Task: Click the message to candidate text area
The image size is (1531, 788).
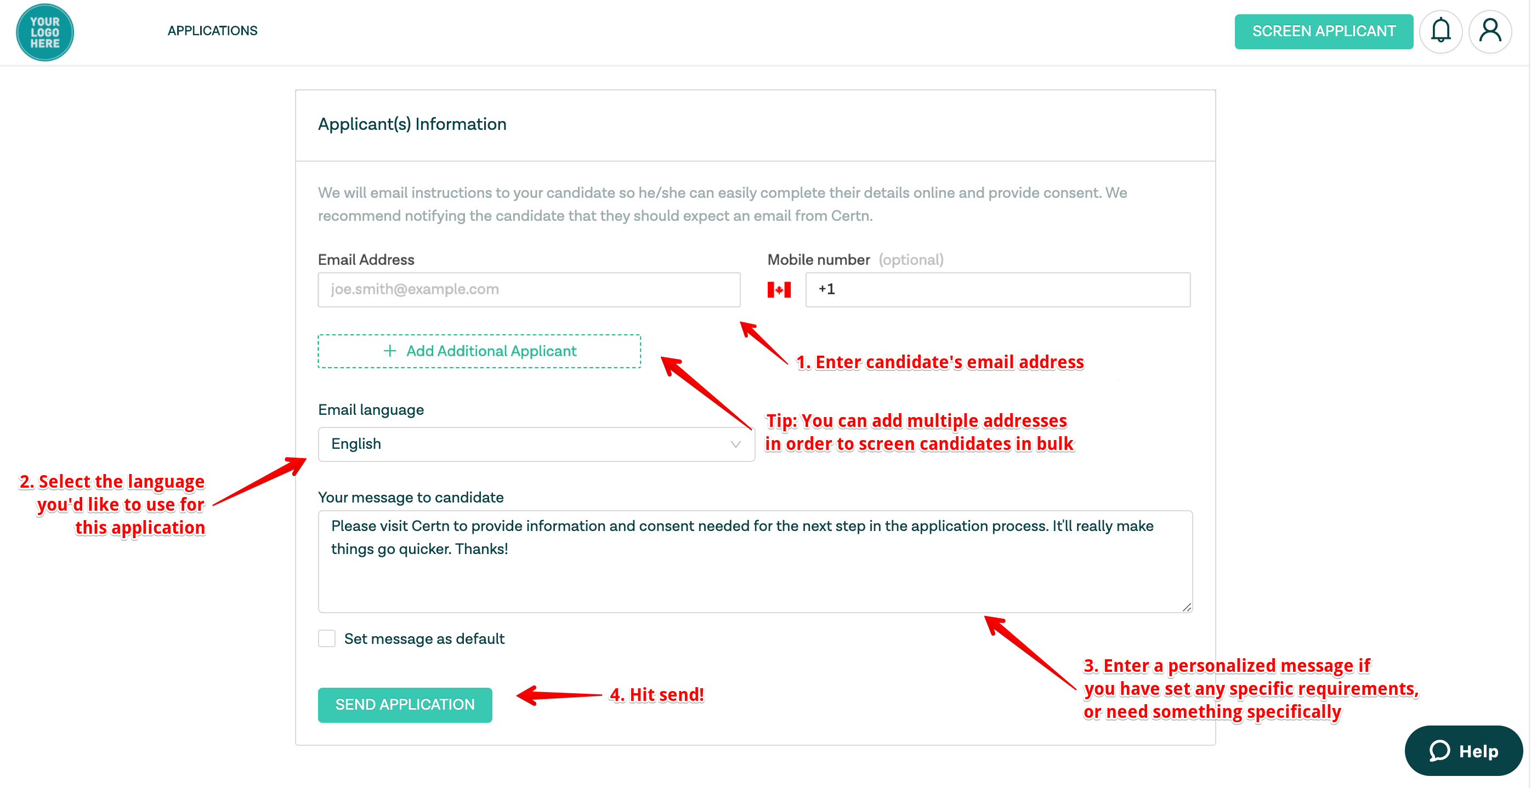Action: (755, 561)
